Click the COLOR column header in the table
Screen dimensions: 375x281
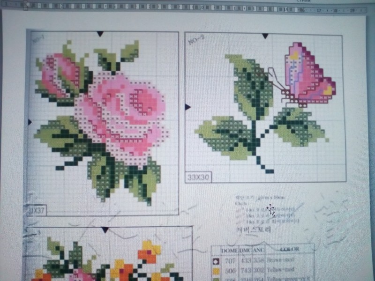[x=290, y=249]
